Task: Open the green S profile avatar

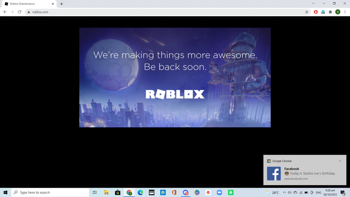Action: (338, 12)
